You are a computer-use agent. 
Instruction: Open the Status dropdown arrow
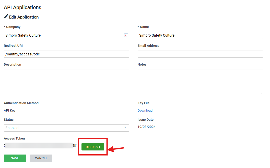point(125,128)
